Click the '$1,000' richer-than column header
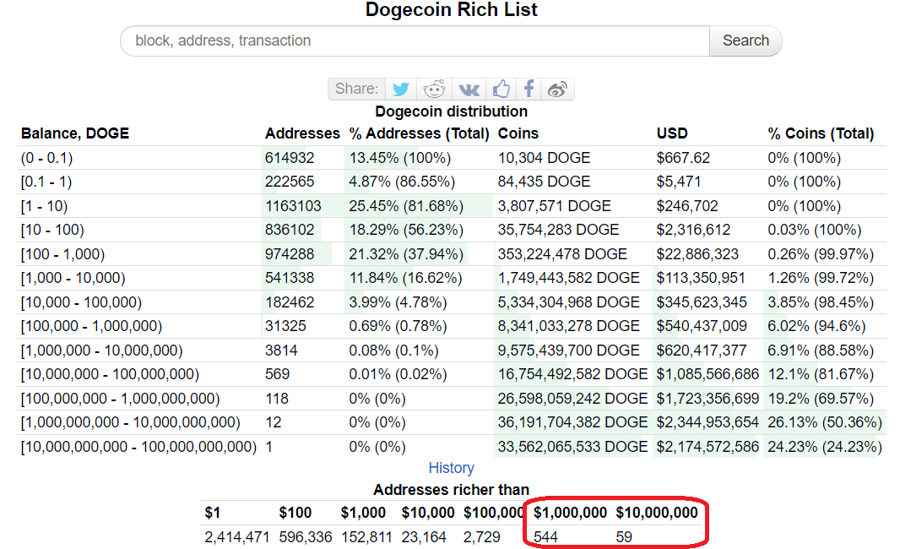This screenshot has height=549, width=900. (x=363, y=513)
